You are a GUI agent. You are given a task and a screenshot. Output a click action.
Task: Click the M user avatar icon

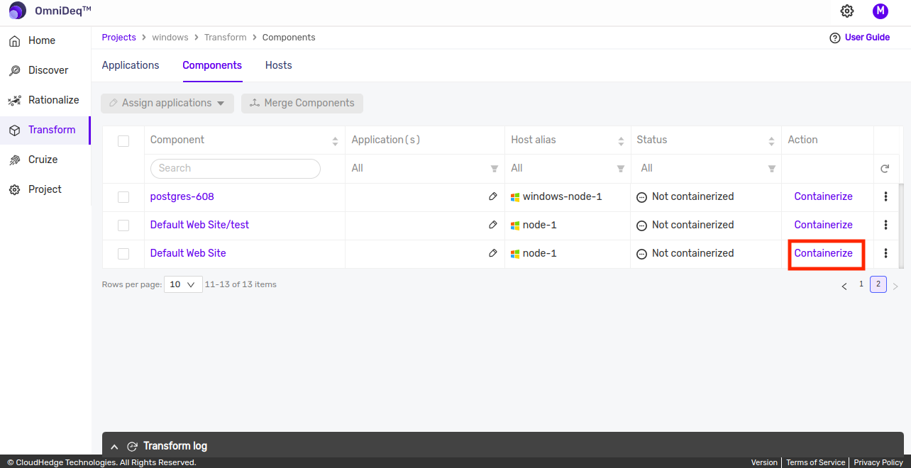tap(880, 11)
